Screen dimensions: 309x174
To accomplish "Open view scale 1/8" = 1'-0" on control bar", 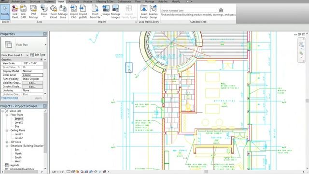I will (x=58, y=172).
